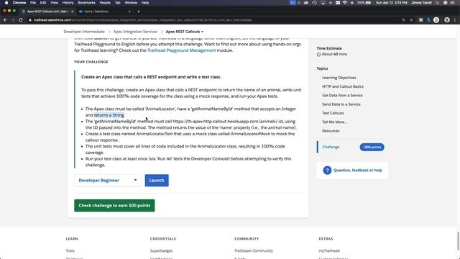Screen dimensions: 460x259
Task: Click the zoom magnifier in the address bar
Action: click(x=403, y=20)
